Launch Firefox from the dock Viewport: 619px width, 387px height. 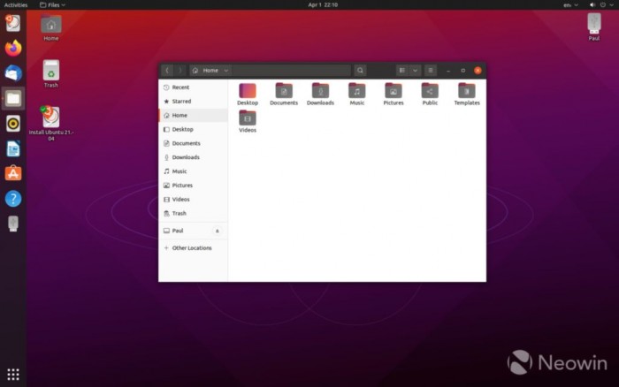pos(13,48)
